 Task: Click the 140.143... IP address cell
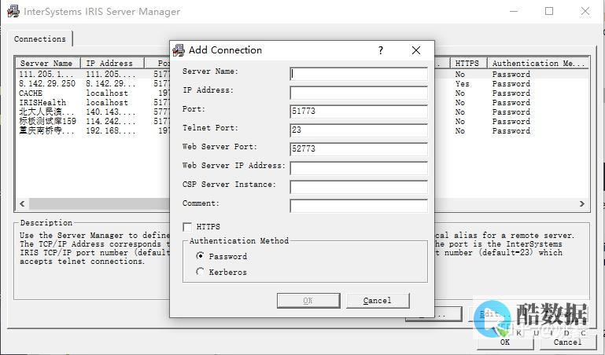[x=111, y=112]
